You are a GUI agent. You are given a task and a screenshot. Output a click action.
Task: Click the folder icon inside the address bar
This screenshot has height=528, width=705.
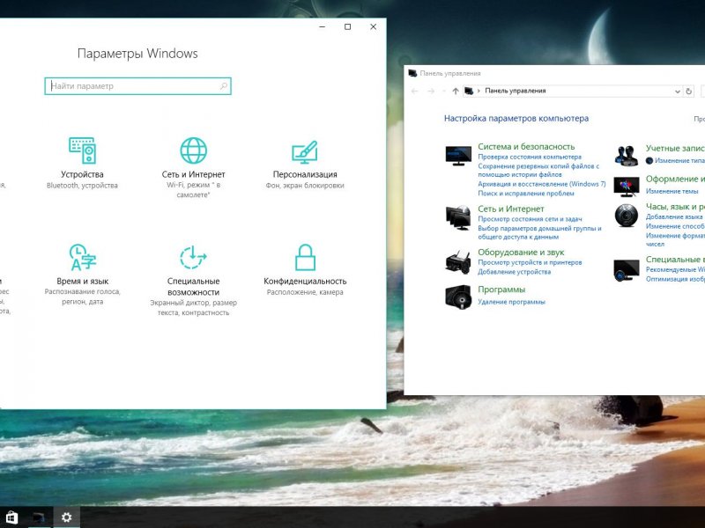click(x=469, y=92)
